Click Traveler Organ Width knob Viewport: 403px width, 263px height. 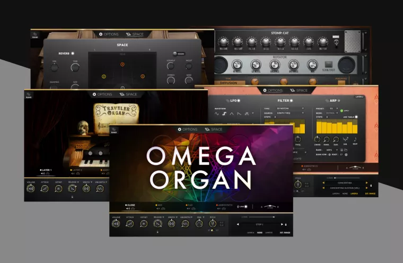click(x=86, y=189)
